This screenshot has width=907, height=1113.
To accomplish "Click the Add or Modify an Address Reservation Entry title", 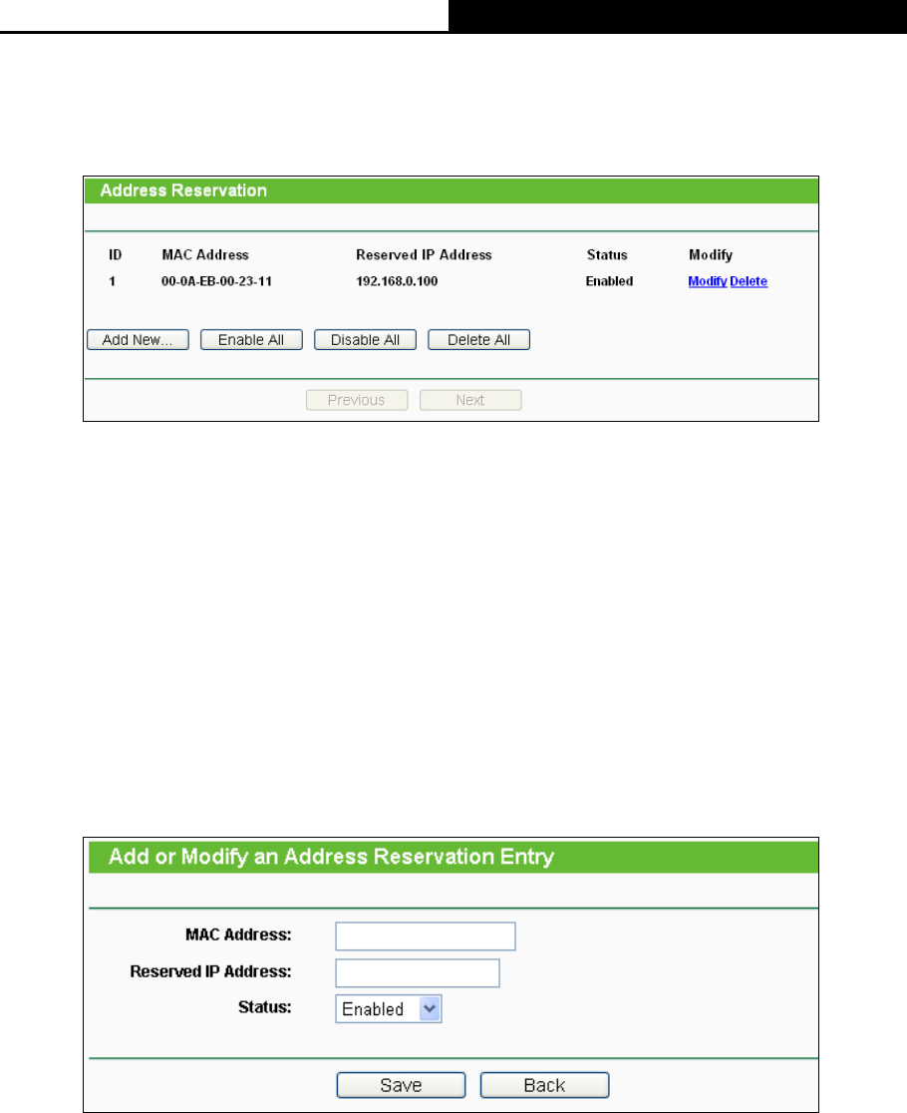I will 331,857.
